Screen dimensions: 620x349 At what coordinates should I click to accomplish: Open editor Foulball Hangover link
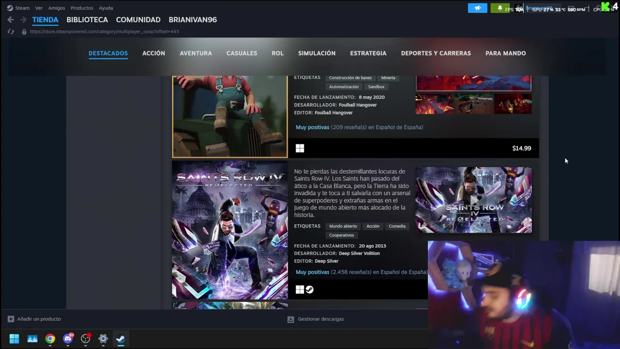[334, 113]
